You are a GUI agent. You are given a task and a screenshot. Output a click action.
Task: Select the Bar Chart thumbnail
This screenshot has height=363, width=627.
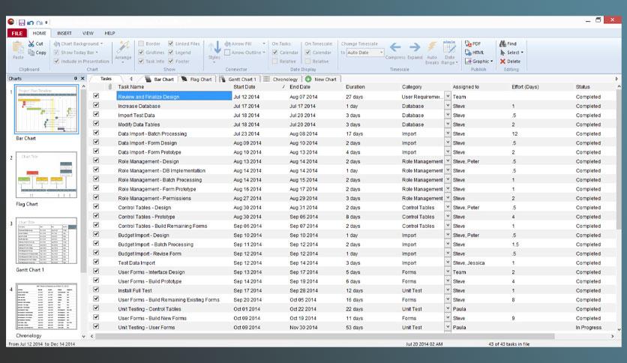click(46, 109)
